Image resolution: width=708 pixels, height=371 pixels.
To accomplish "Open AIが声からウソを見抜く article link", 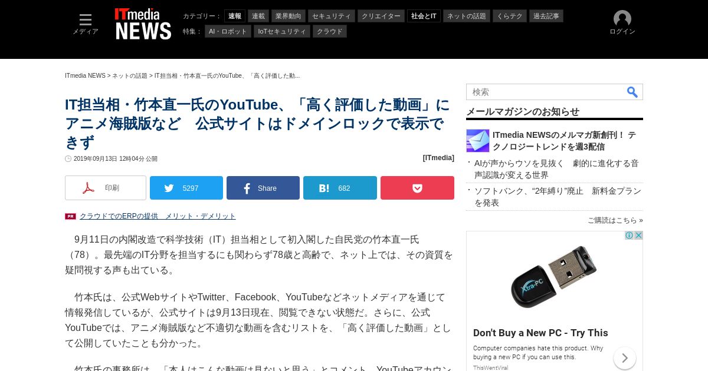I will tap(556, 169).
